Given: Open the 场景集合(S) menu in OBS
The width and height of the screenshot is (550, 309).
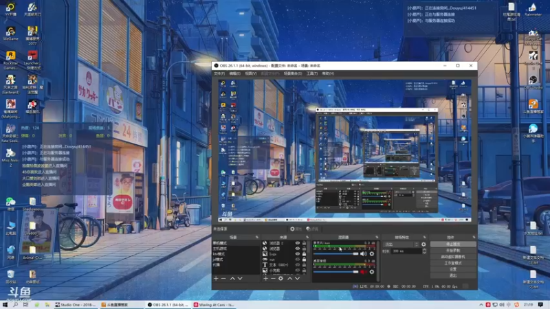Looking at the screenshot, I should pos(293,73).
